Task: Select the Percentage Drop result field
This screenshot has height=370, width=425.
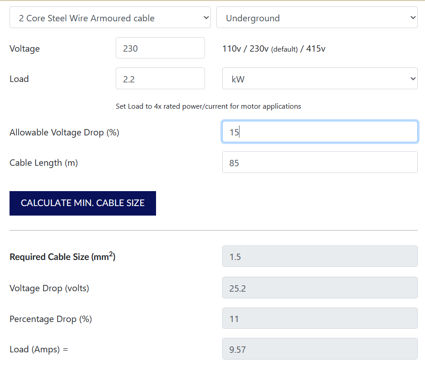Action: pos(319,319)
